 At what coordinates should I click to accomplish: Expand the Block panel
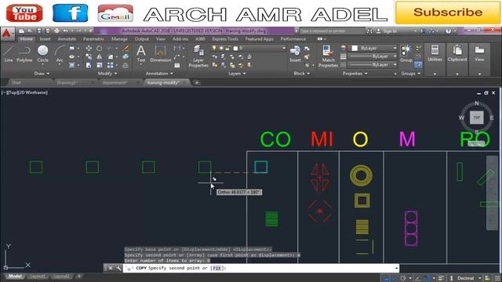pos(302,74)
